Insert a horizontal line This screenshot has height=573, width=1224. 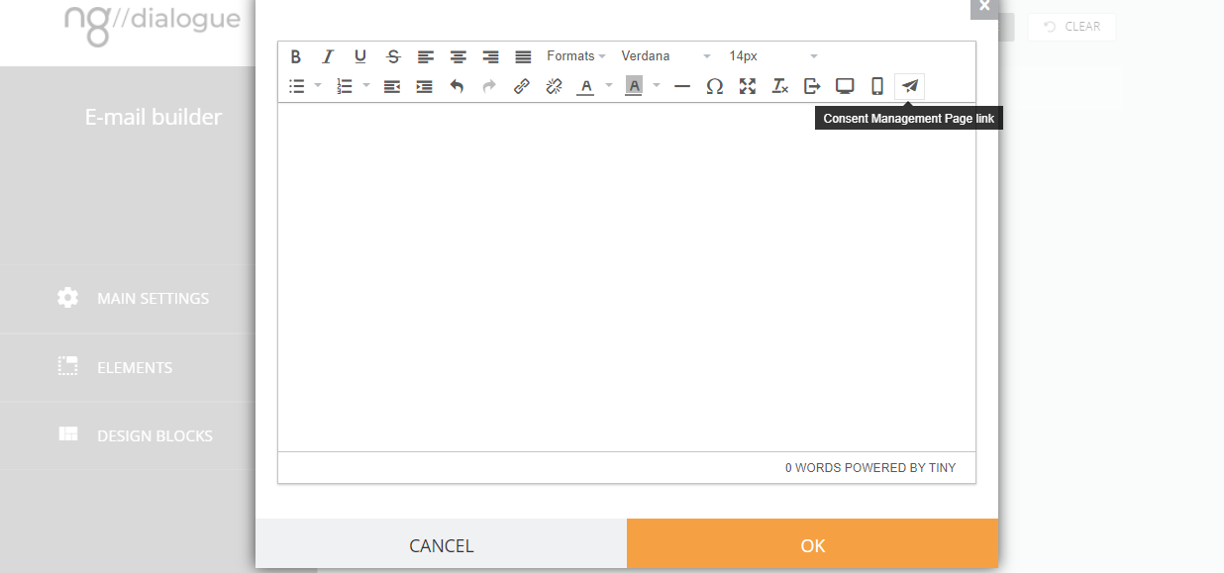tap(682, 86)
